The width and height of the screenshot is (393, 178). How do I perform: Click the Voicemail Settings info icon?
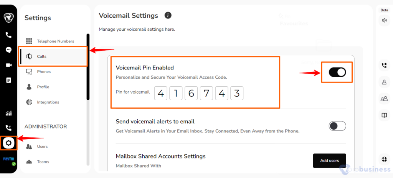tap(168, 16)
